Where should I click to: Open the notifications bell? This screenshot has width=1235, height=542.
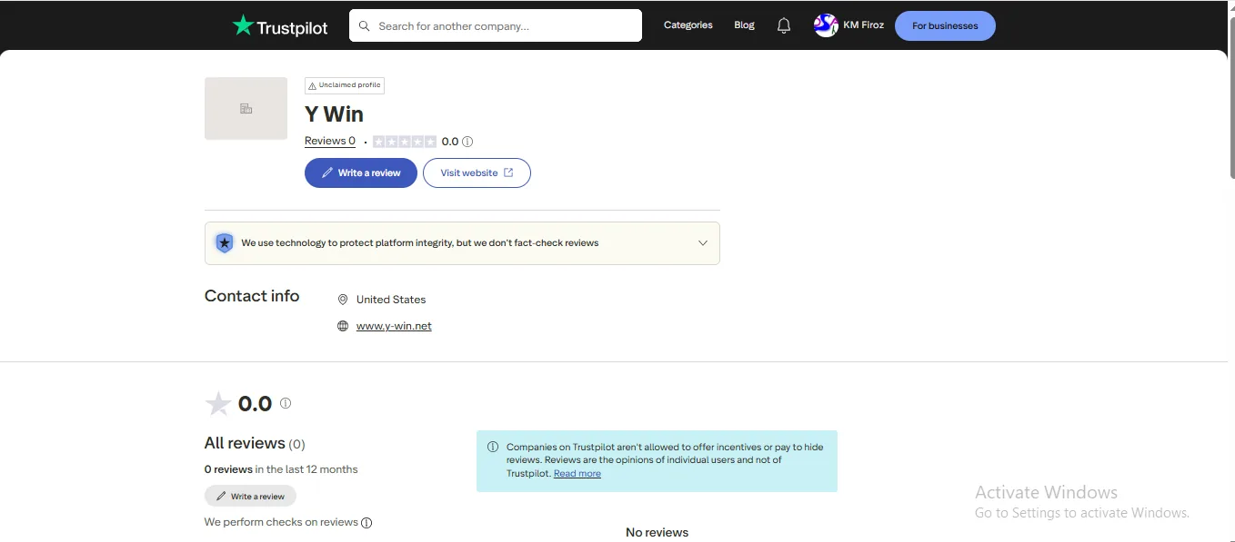tap(784, 26)
